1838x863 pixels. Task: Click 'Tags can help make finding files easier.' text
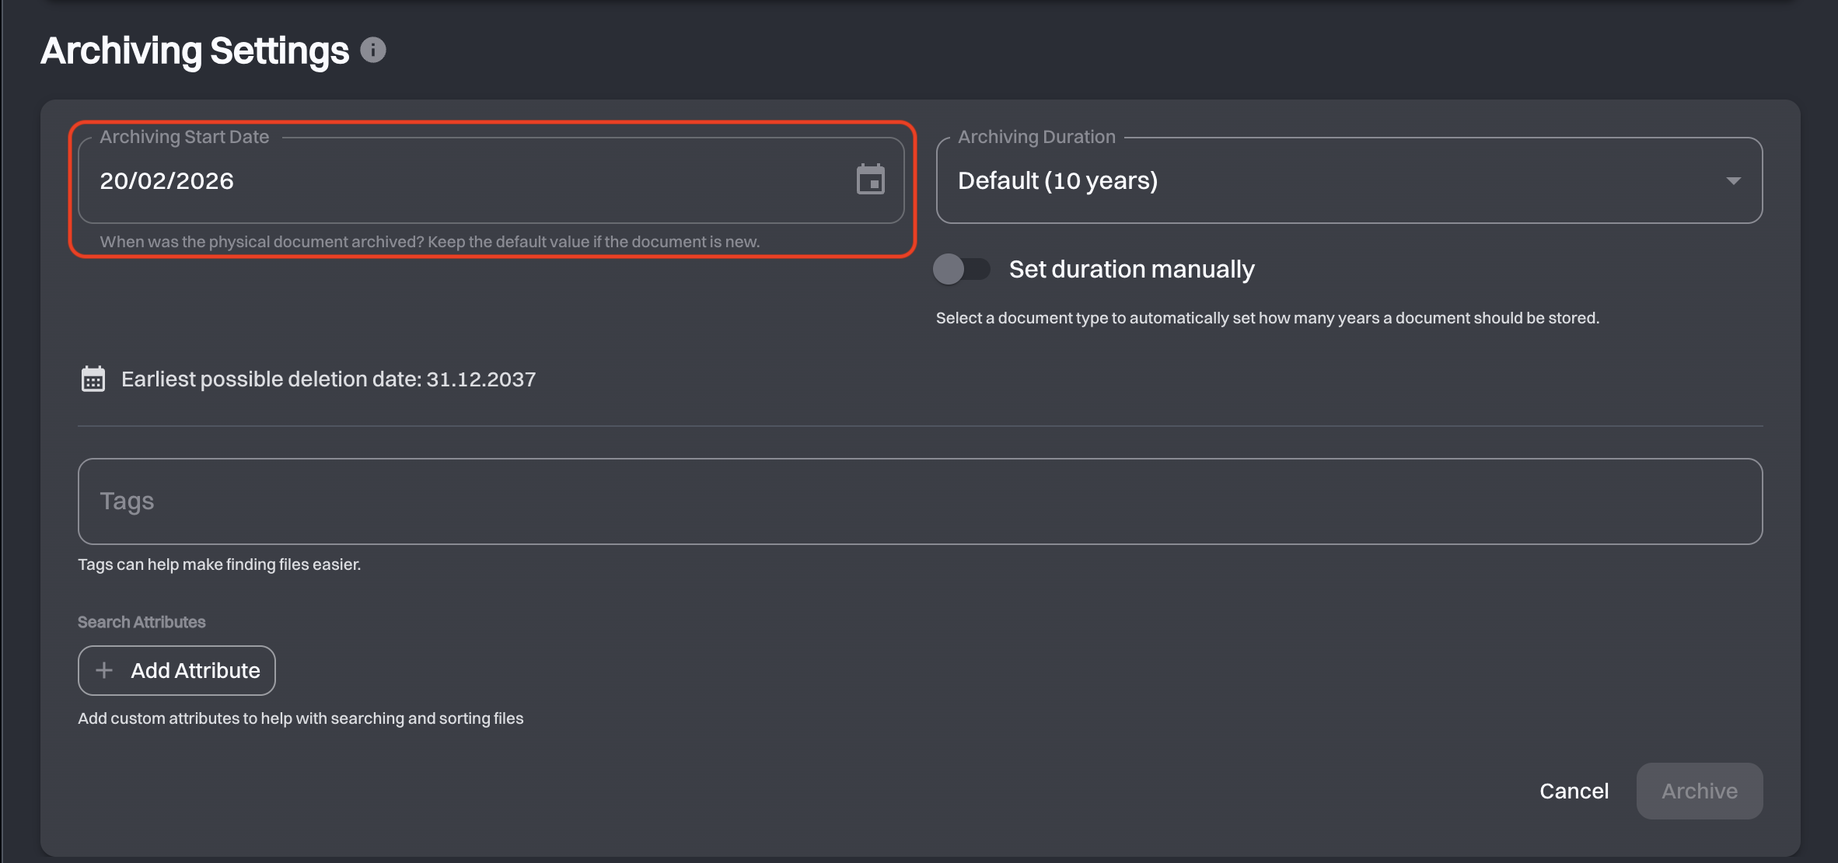pos(219,564)
